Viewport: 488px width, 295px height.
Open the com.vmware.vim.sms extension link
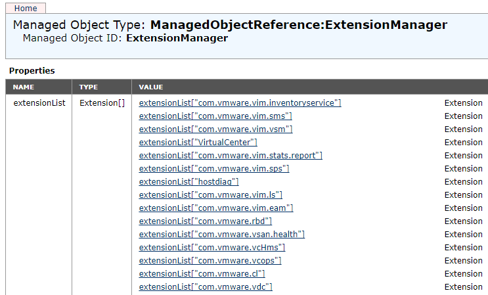click(215, 116)
